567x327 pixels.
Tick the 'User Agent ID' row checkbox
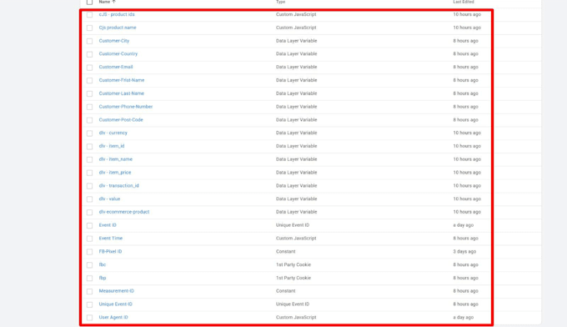click(89, 318)
